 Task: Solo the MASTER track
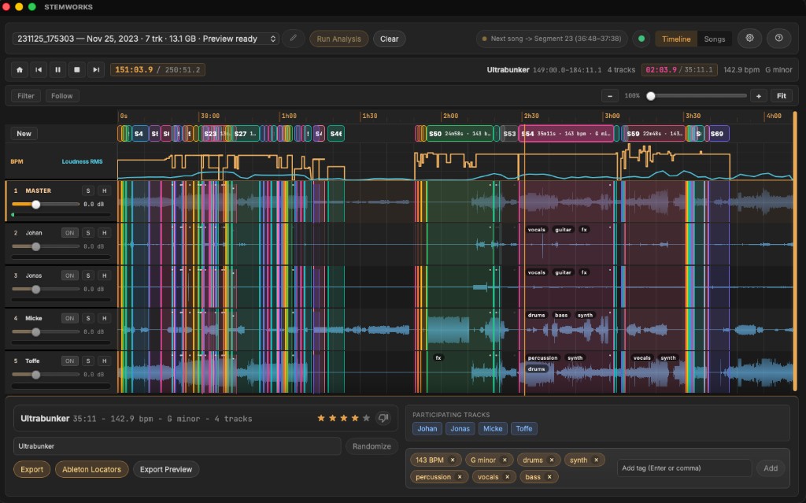coord(88,190)
